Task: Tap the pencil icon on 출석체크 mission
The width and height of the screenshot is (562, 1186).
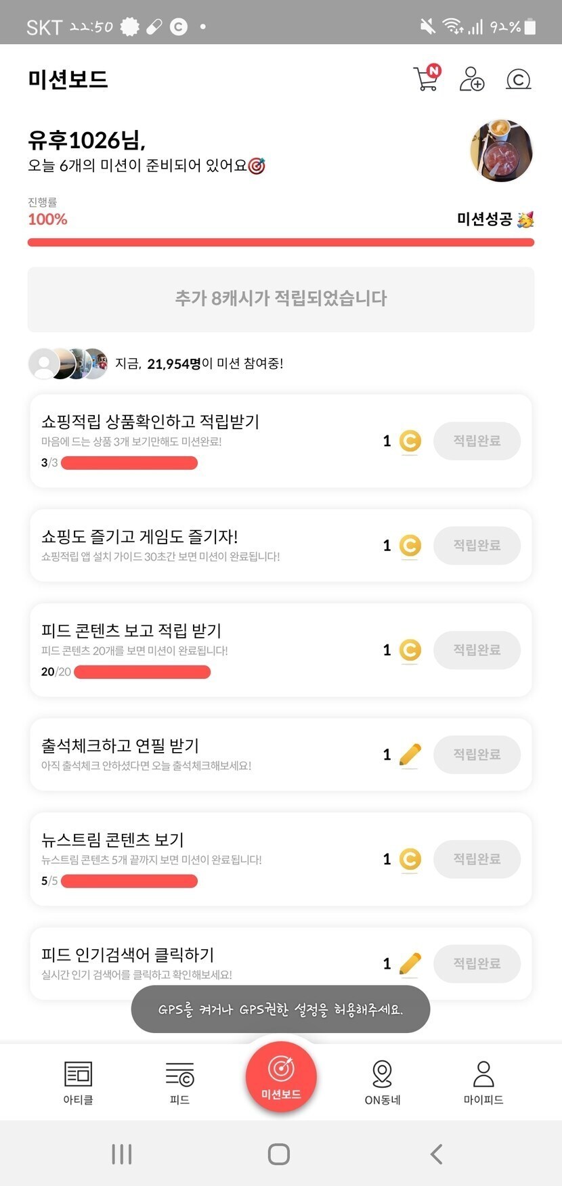Action: pyautogui.click(x=410, y=754)
